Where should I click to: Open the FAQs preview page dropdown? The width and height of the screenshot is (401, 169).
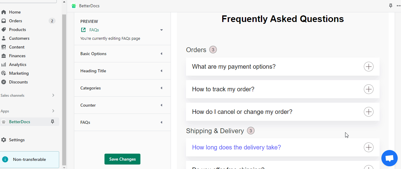pos(162,30)
